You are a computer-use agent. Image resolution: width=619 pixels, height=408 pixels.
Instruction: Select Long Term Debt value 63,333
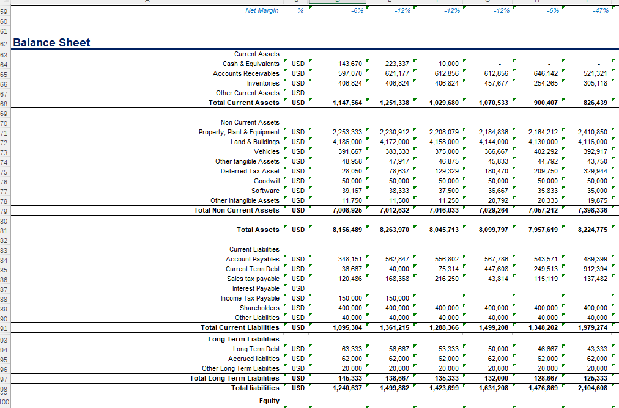coord(352,349)
